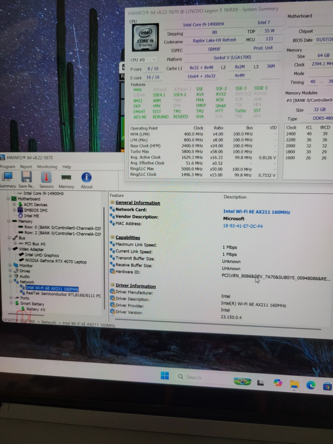Click the Ring/LLC Max row
Screen dimensions: 333x444
tap(203, 169)
